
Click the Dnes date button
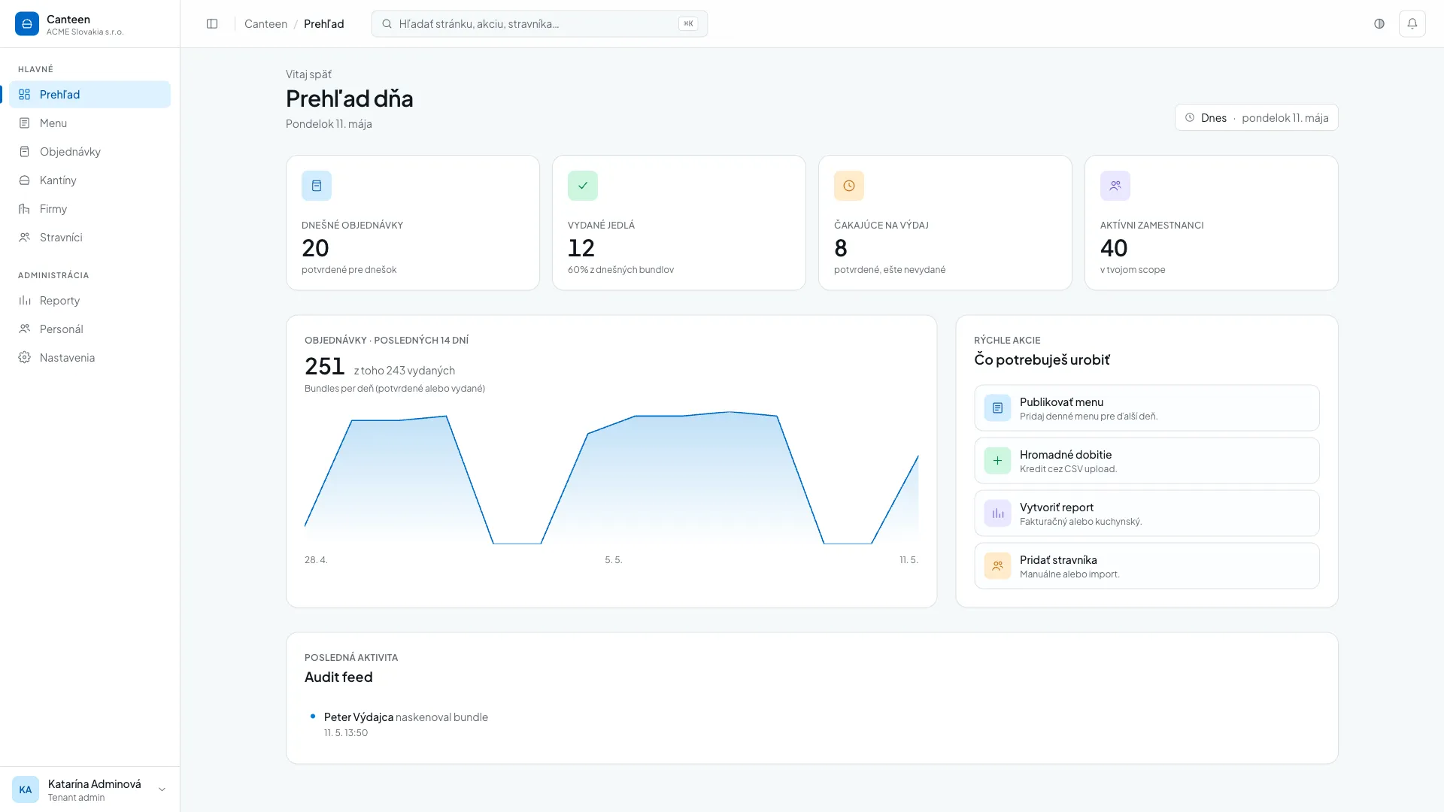pyautogui.click(x=1257, y=118)
